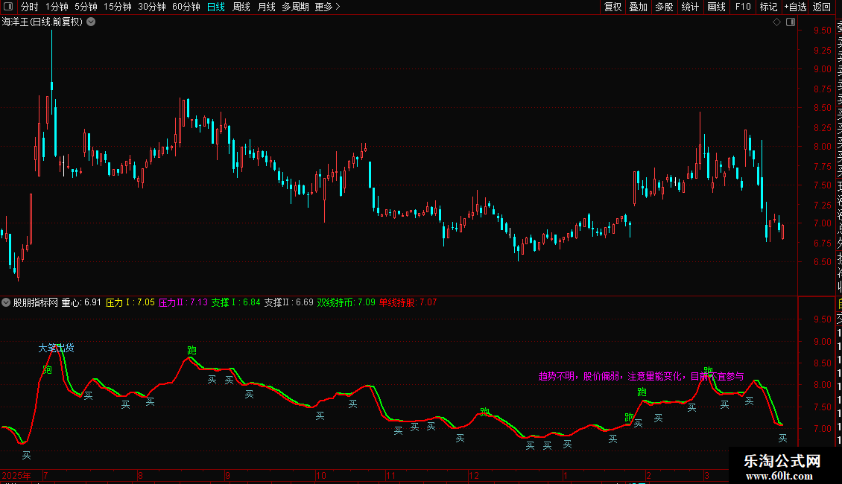Click month 8 on the time axis
Viewport: 842px width, 484px height.
click(x=140, y=475)
